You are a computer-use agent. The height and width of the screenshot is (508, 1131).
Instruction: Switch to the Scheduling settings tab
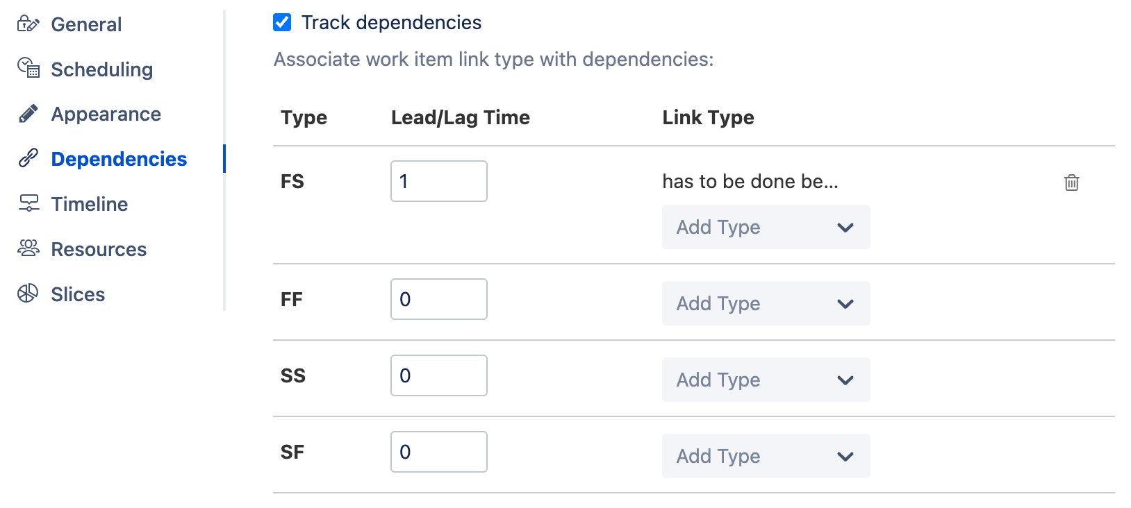(x=101, y=69)
